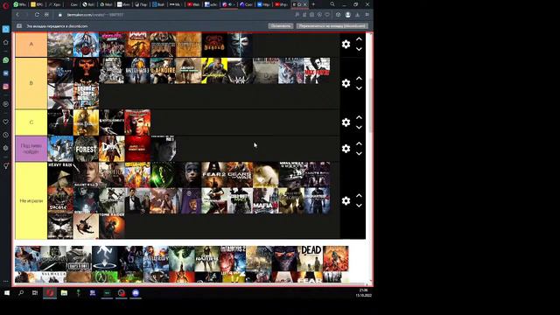The height and width of the screenshot is (315, 560).
Task: Select the B tier label
Action: (31, 83)
